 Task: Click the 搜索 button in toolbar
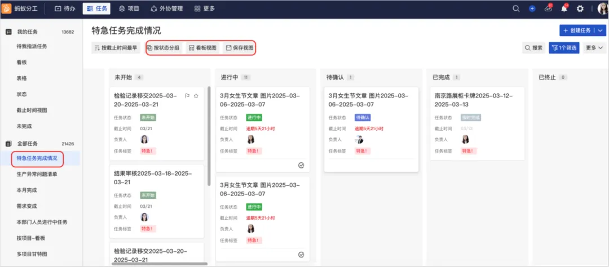(533, 48)
